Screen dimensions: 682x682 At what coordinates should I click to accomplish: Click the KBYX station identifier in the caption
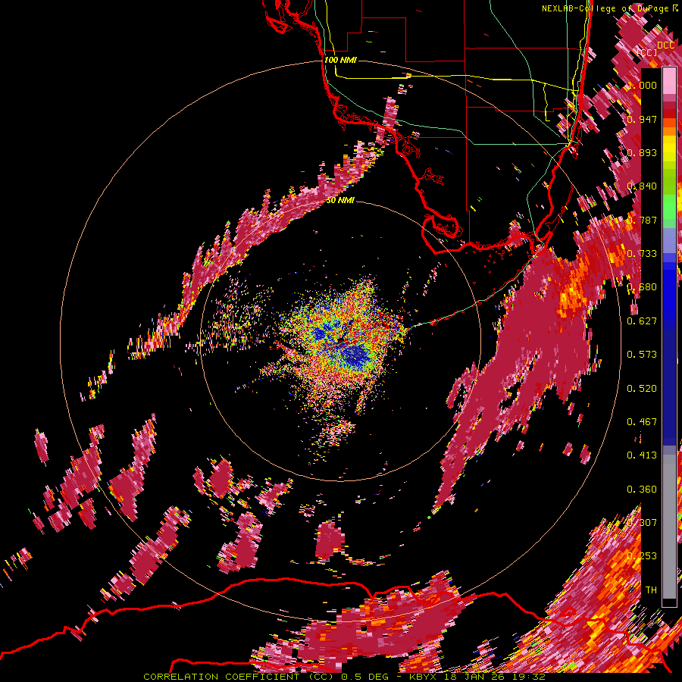tap(423, 677)
